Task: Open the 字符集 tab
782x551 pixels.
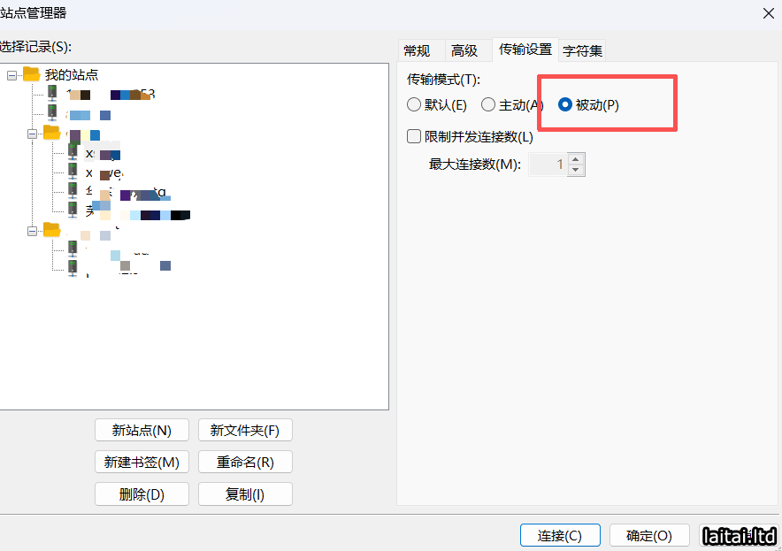Action: coord(582,50)
